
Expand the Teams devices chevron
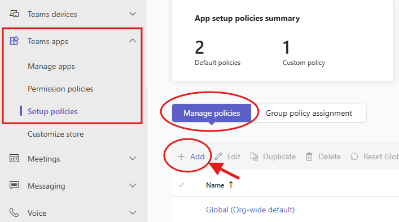(x=133, y=14)
